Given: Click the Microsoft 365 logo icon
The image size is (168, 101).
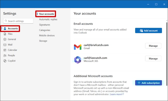Looking at the screenshot, I should point(77,60).
